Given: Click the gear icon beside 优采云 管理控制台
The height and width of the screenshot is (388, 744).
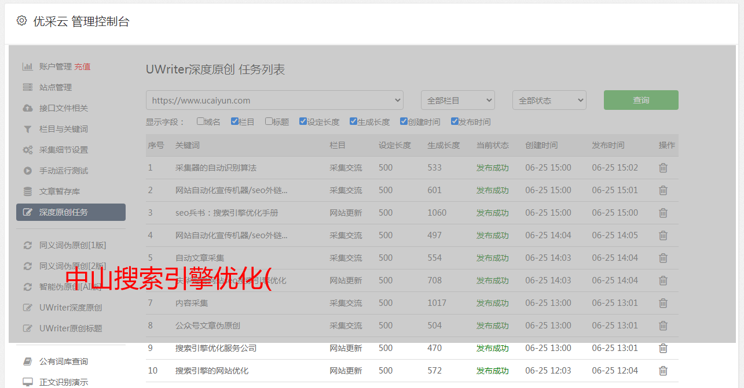Looking at the screenshot, I should pyautogui.click(x=22, y=21).
